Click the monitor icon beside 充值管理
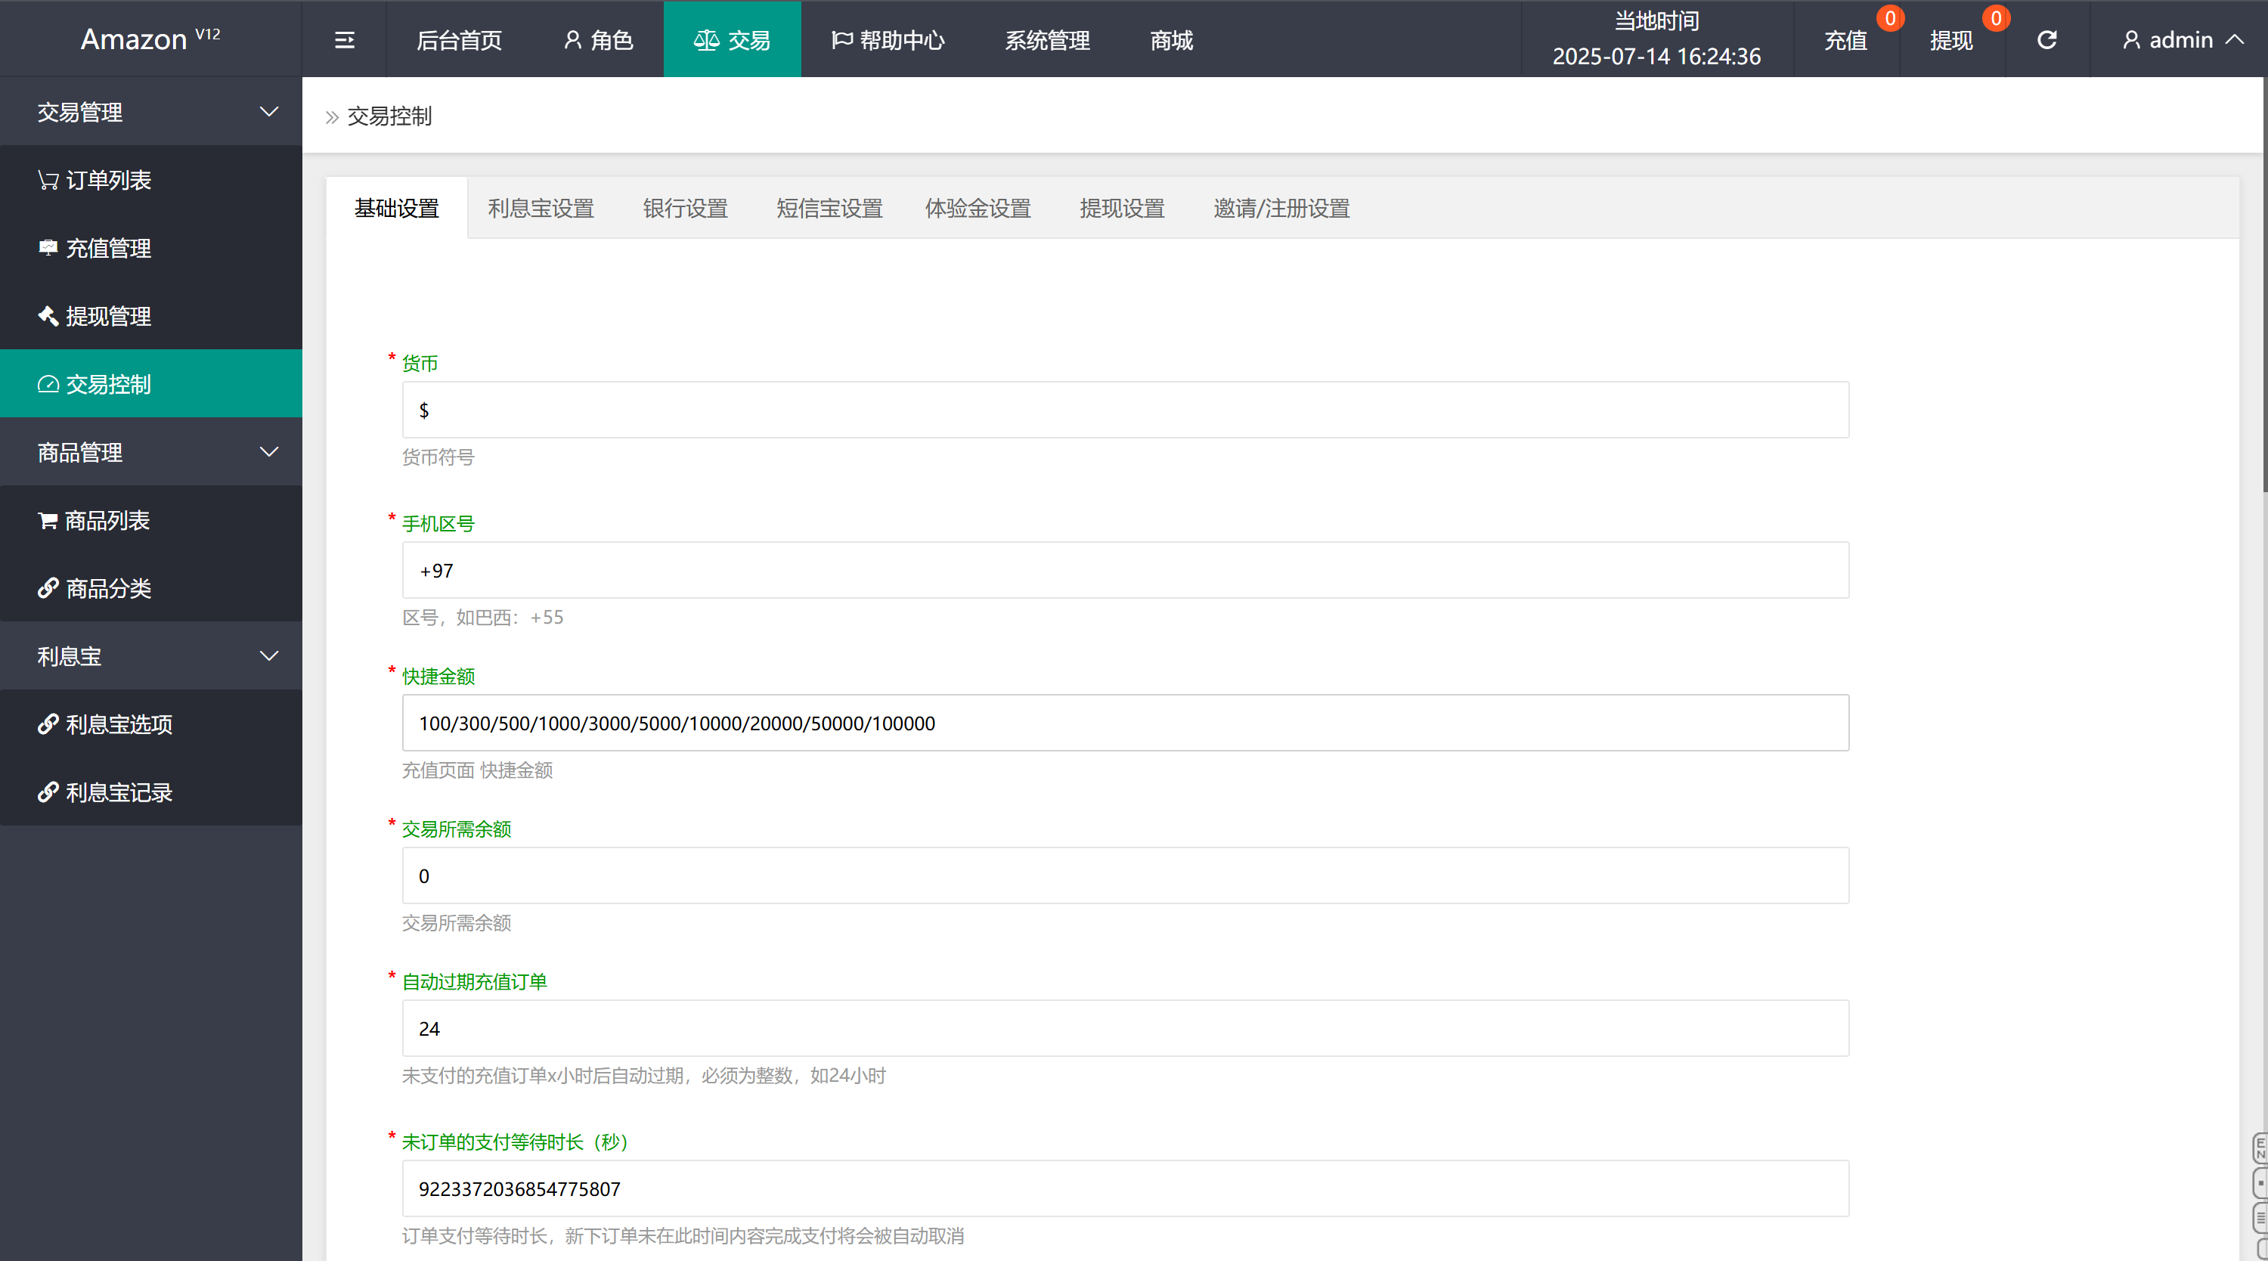The height and width of the screenshot is (1261, 2268). click(x=48, y=247)
